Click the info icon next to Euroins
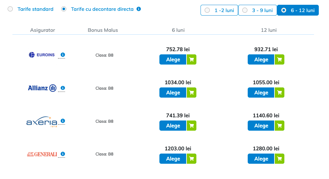 [x=63, y=55]
